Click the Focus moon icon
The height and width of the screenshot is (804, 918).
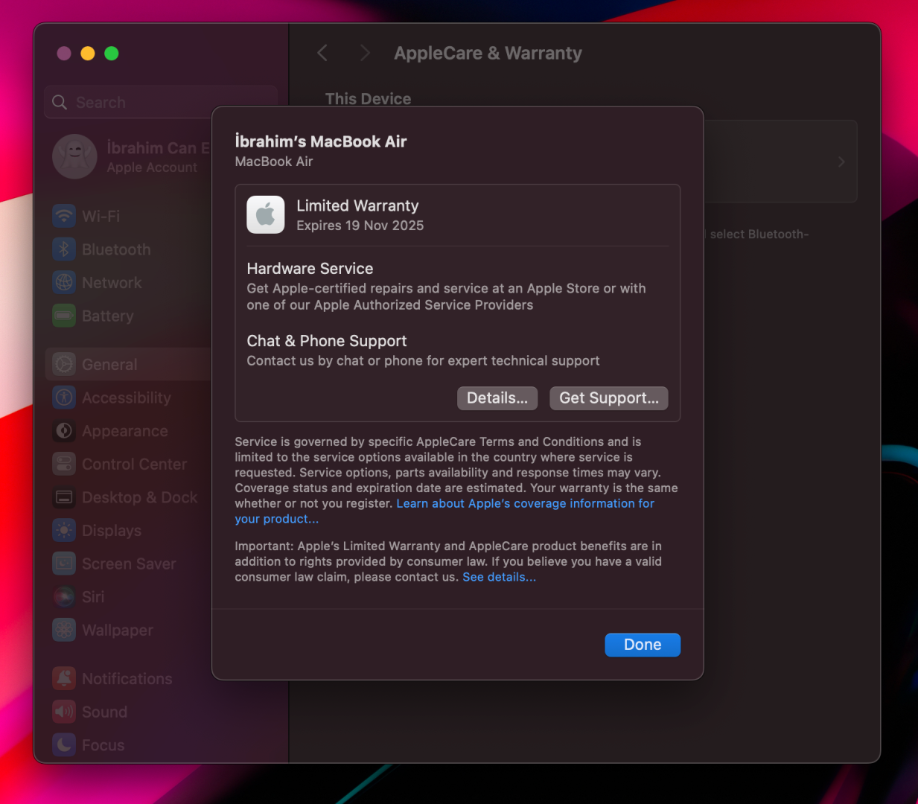tap(64, 744)
